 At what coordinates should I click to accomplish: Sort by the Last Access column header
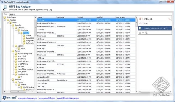click(x=125, y=17)
